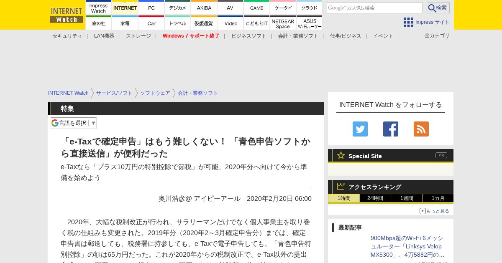The width and height of the screenshot is (502, 263).
Task: Open the NETGEAR Space tab
Action: tap(283, 23)
